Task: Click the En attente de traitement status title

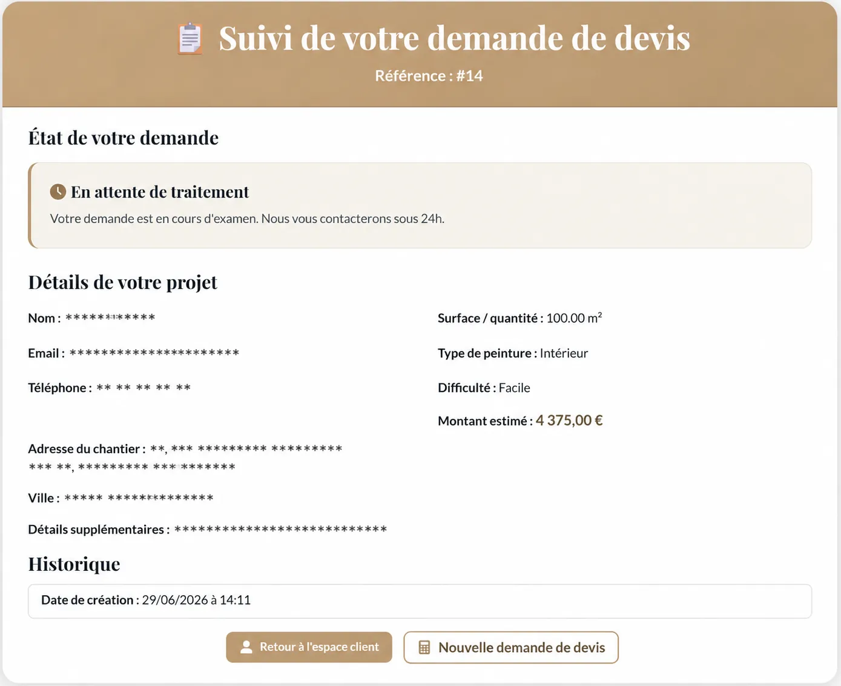Action: (160, 192)
